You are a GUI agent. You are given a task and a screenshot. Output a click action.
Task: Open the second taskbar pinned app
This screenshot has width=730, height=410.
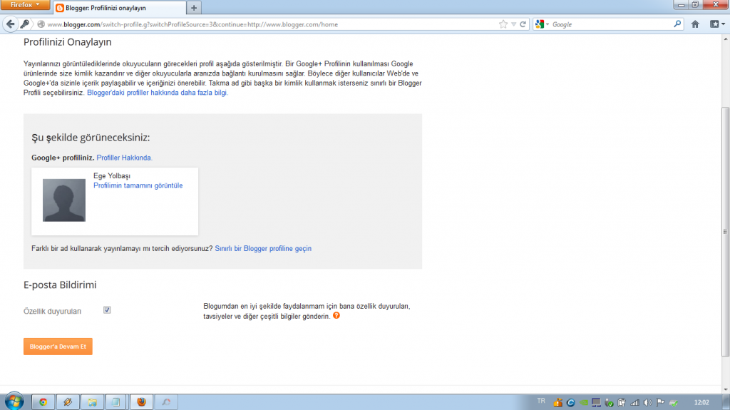click(x=68, y=401)
